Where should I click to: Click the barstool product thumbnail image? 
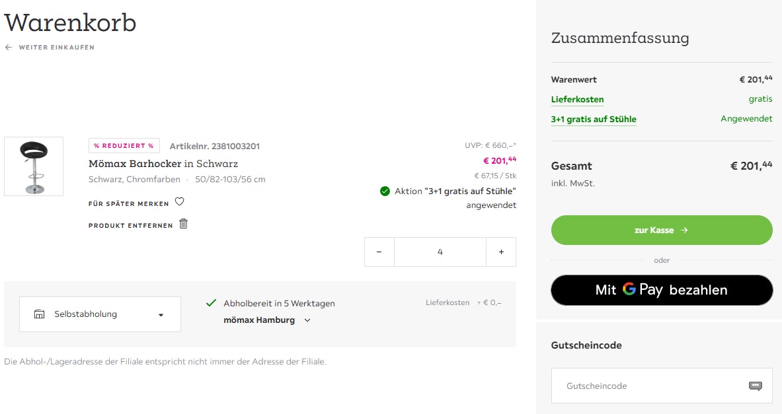coord(33,166)
